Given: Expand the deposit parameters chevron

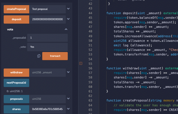Looking at the screenshot, I should click(68, 19).
